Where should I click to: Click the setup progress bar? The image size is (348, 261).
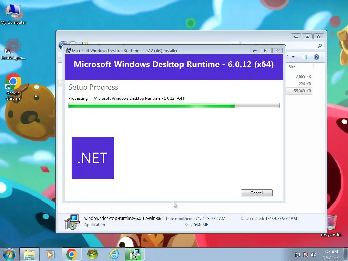[x=174, y=106]
